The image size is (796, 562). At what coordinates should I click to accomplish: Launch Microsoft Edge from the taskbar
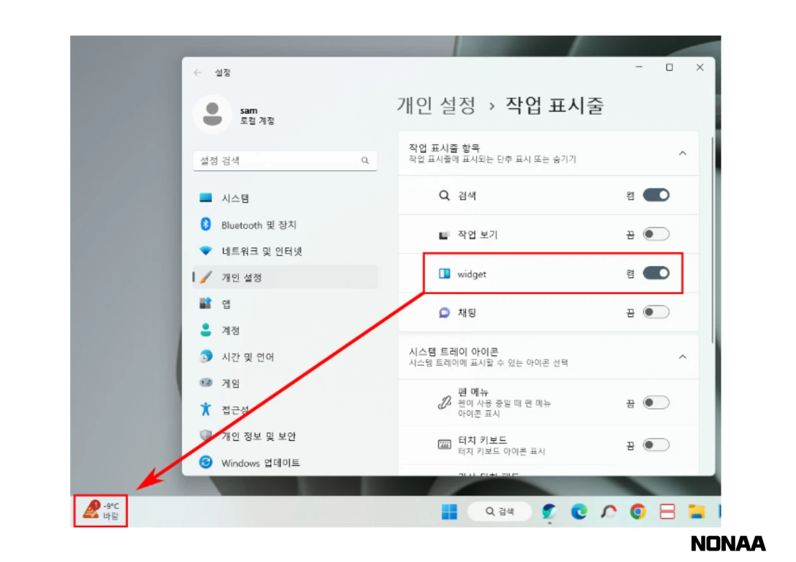pos(577,512)
